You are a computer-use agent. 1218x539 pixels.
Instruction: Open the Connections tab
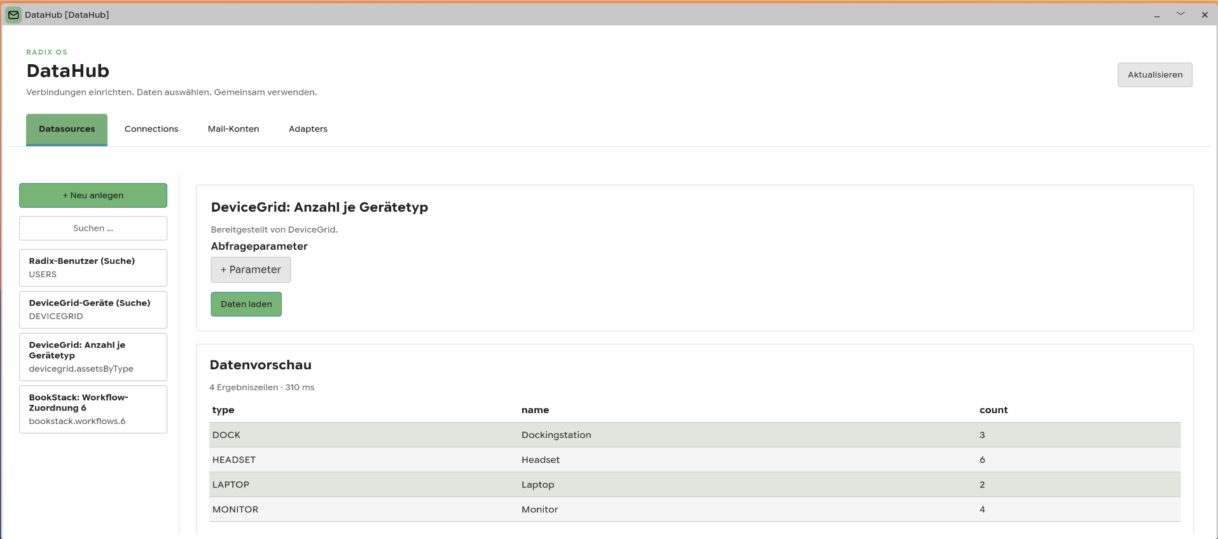coord(151,129)
